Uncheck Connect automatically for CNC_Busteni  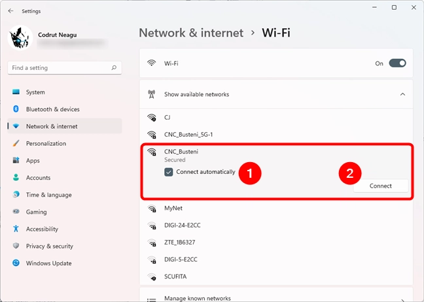(168, 172)
